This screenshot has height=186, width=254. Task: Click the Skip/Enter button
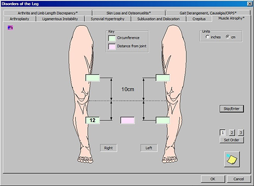[x=232, y=109]
